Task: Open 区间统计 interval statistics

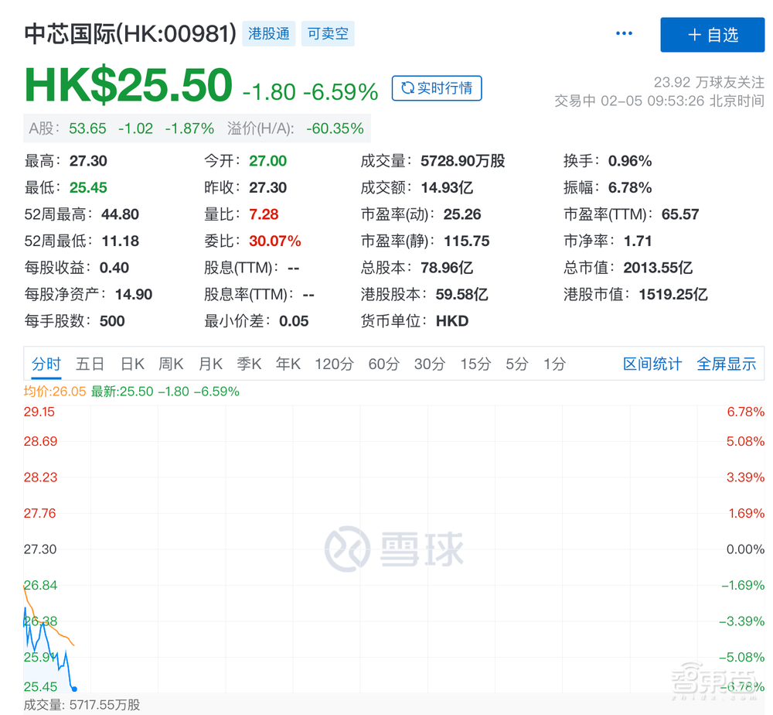Action: (652, 364)
